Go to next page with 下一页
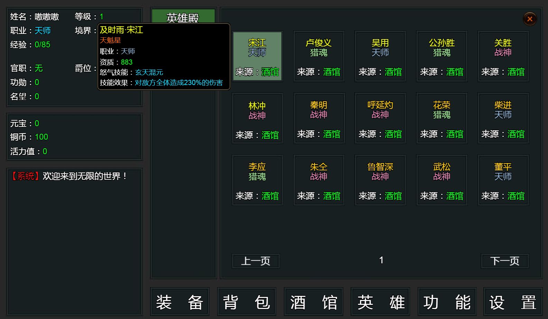The image size is (548, 319). tap(505, 261)
